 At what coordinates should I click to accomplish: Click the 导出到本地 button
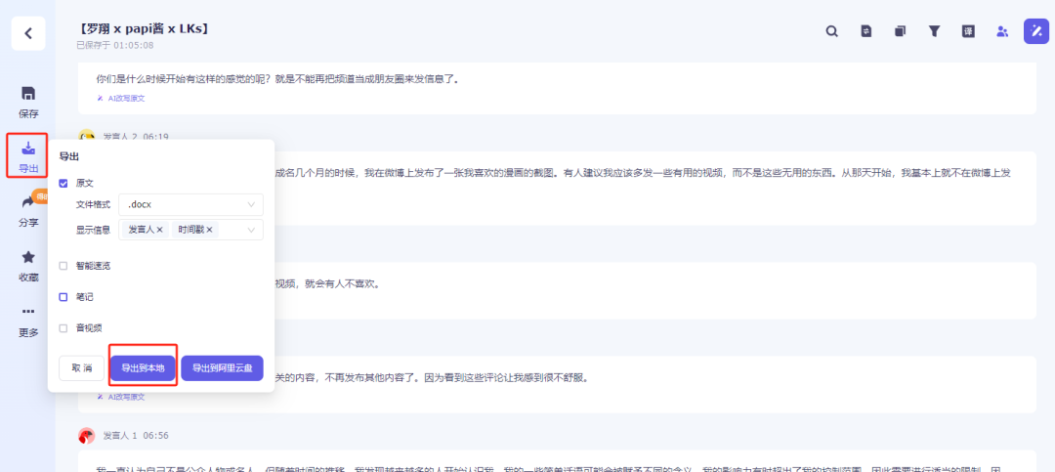click(x=143, y=368)
